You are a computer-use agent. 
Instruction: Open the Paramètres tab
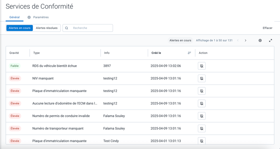tap(38, 18)
